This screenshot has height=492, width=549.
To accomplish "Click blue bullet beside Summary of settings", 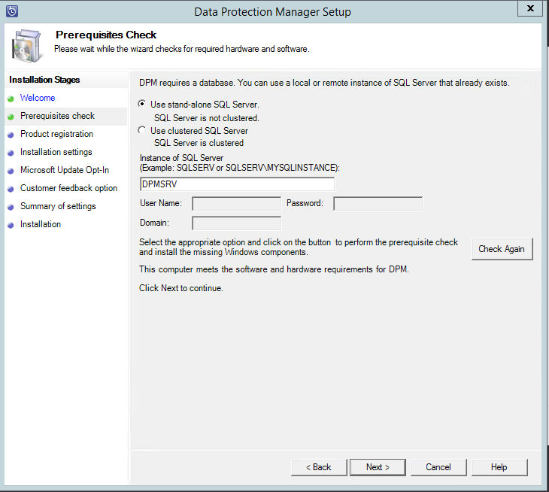I will (x=11, y=208).
